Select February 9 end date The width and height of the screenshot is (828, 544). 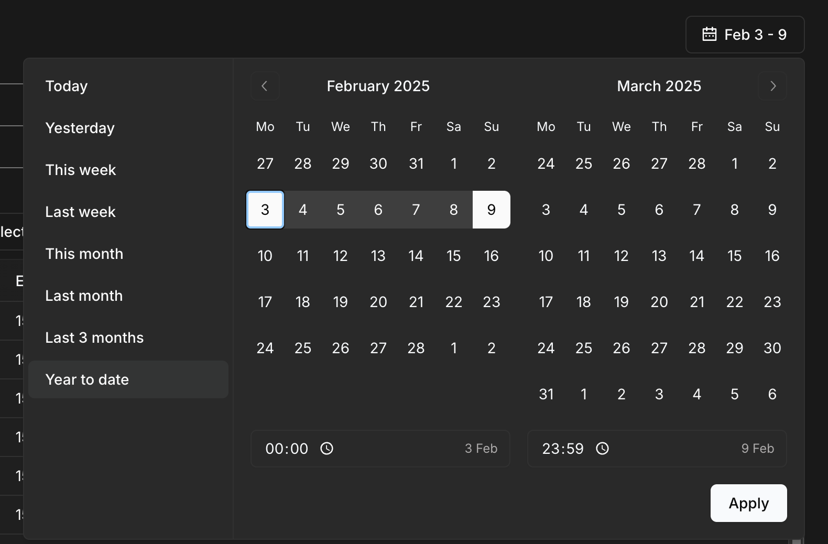coord(492,210)
